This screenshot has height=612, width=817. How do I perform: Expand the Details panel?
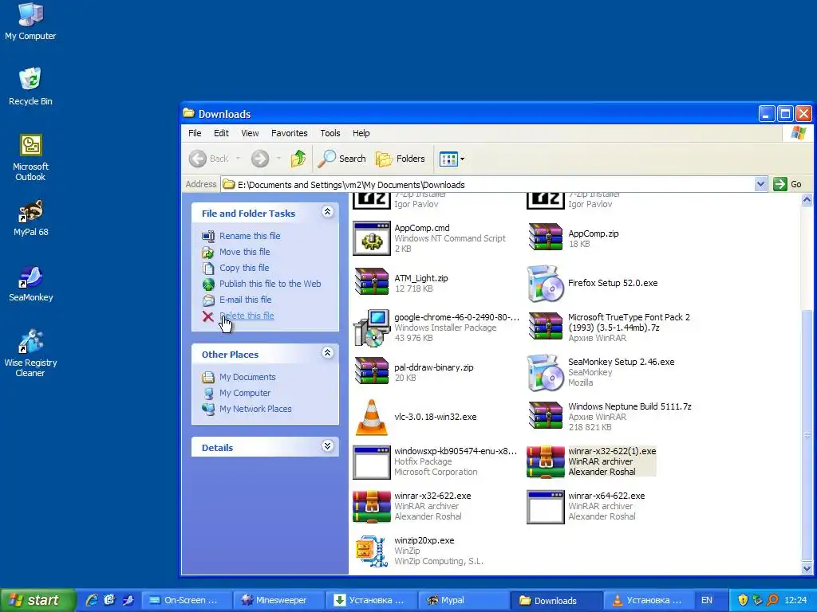[327, 445]
